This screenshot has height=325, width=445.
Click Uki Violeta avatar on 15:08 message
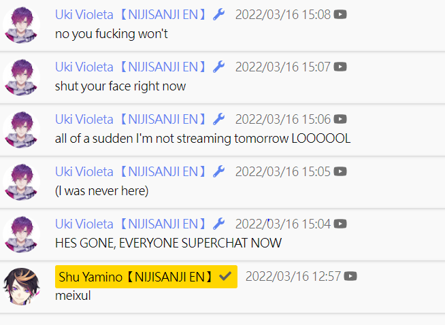[x=22, y=25]
